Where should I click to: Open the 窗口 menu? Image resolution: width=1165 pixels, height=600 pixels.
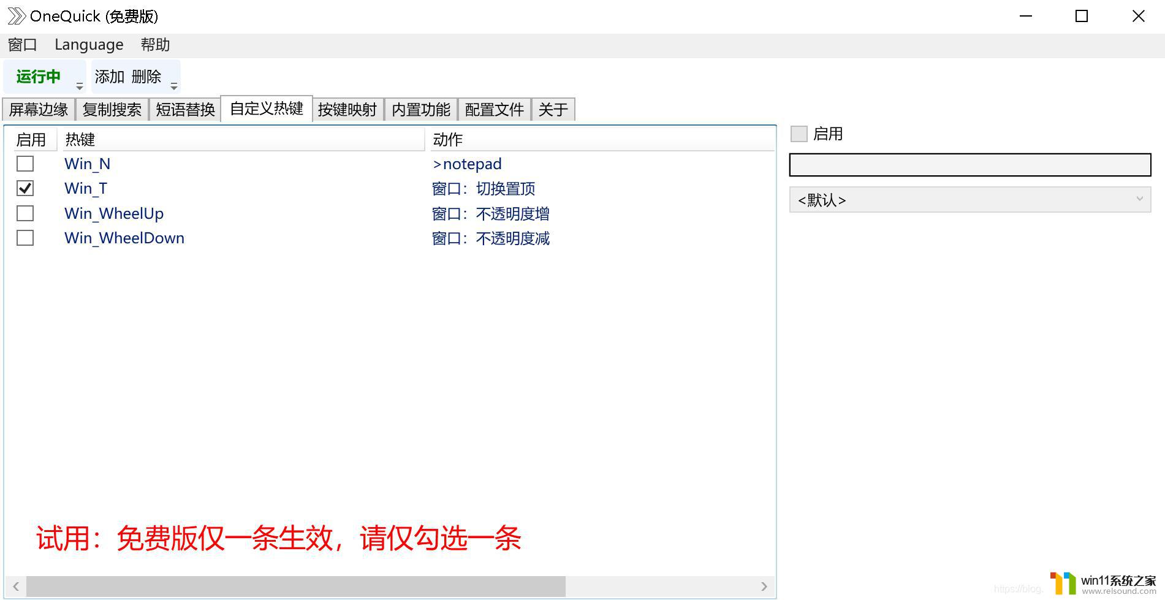pos(23,45)
